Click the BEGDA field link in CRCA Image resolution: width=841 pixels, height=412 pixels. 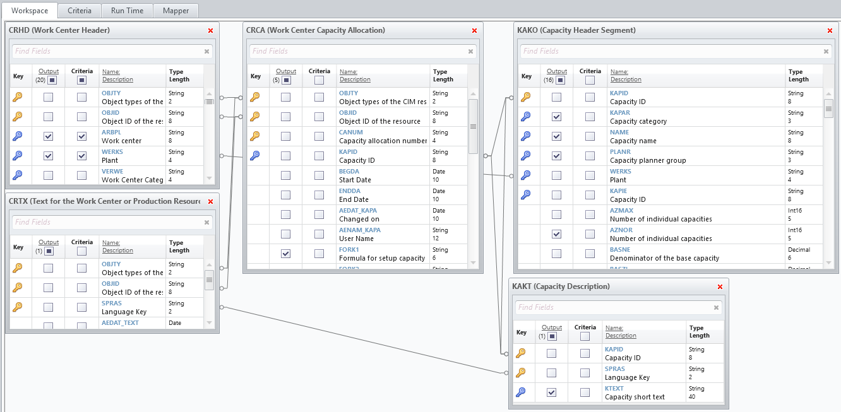(x=349, y=171)
